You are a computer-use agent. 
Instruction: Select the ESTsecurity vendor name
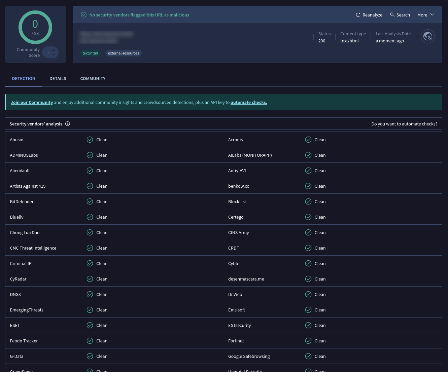(240, 325)
